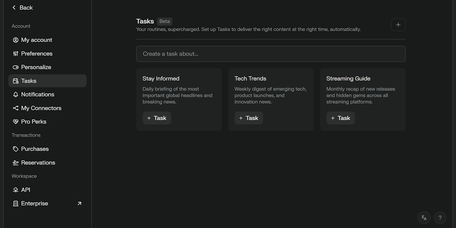The image size is (456, 228).
Task: Select the Preferences sliders icon
Action: coord(16,53)
